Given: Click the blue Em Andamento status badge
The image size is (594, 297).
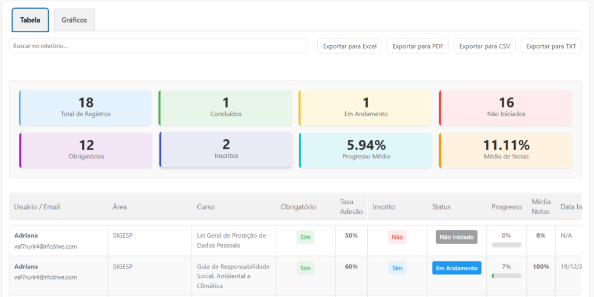Looking at the screenshot, I should point(457,268).
